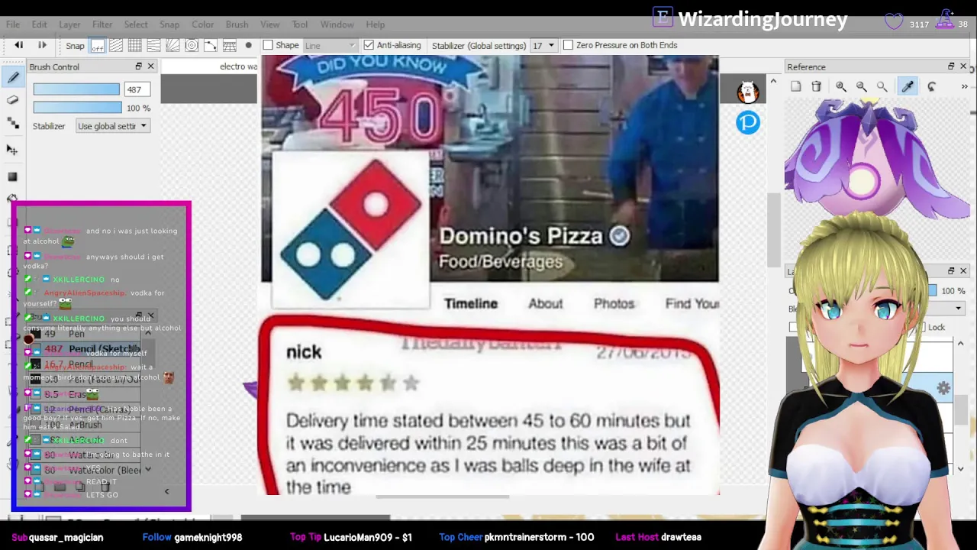The image size is (977, 550).
Task: Open the File menu
Action: [x=13, y=24]
